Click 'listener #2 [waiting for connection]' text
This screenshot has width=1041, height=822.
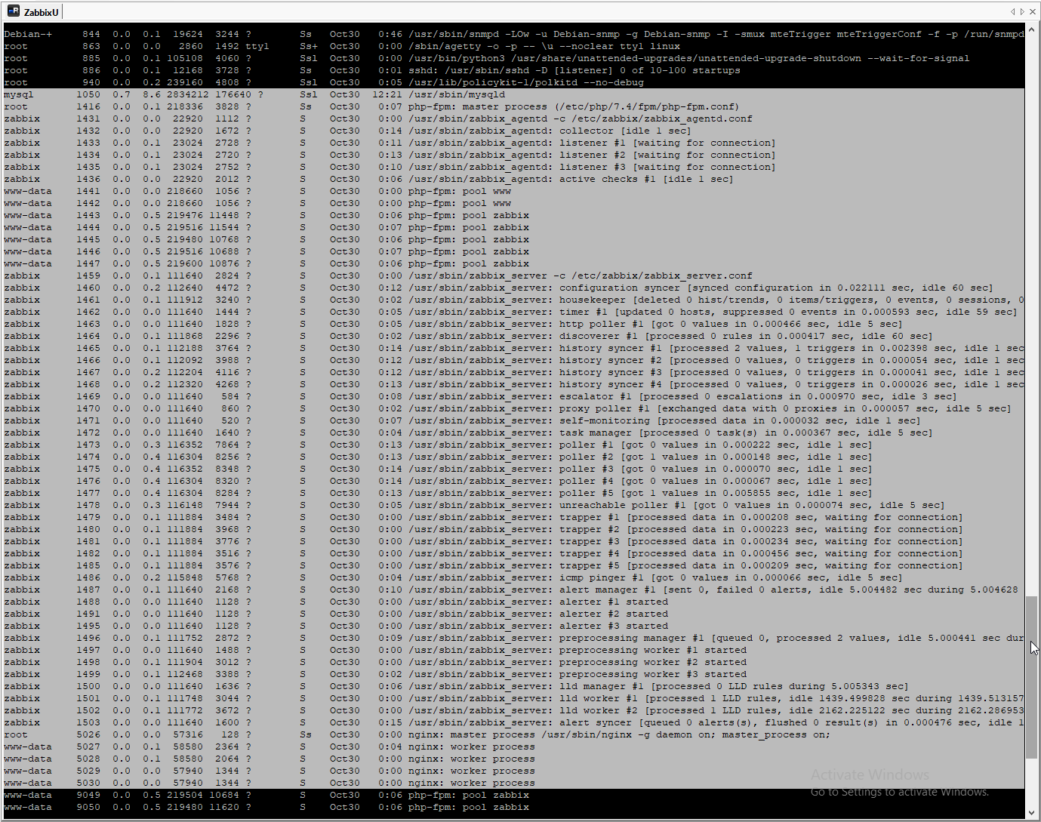(x=668, y=155)
